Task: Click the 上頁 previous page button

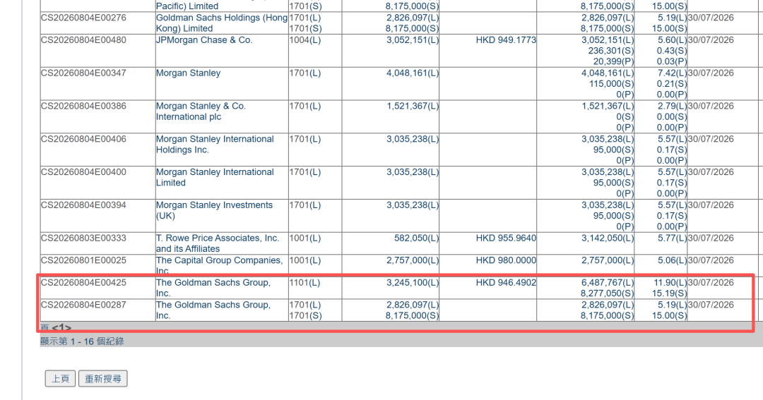Action: 60,379
